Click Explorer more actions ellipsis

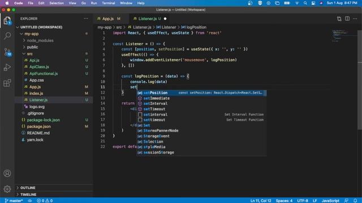tap(86, 19)
